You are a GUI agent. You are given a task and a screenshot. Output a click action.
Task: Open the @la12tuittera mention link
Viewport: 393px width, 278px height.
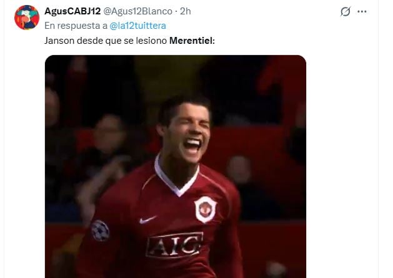click(138, 26)
